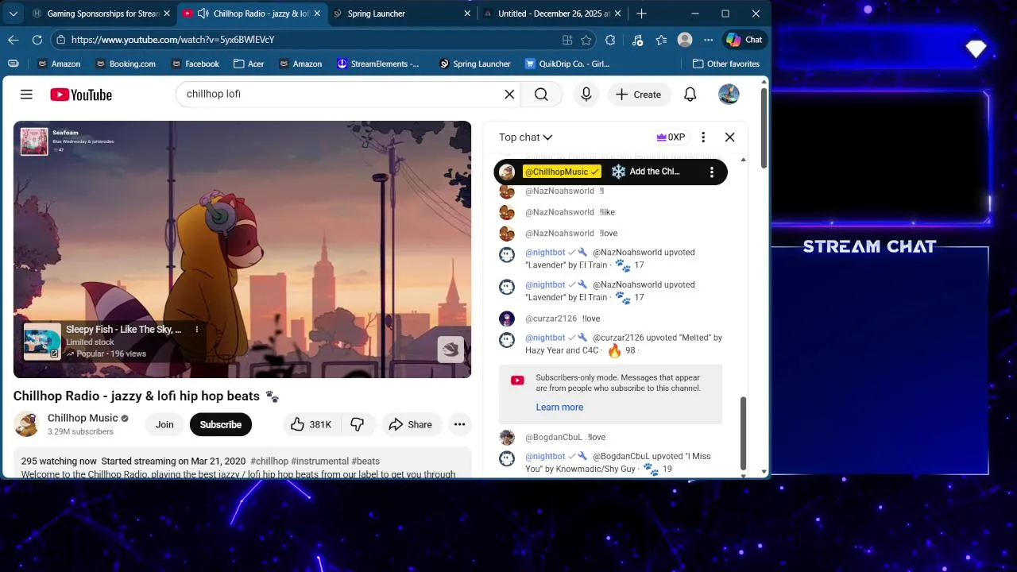Click the @BogdanCbuL chat username

[x=554, y=437]
